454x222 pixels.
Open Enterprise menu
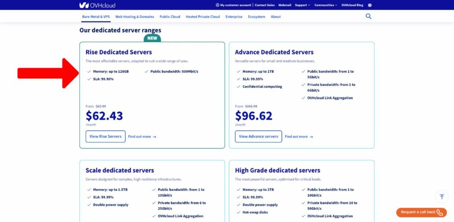(x=234, y=17)
